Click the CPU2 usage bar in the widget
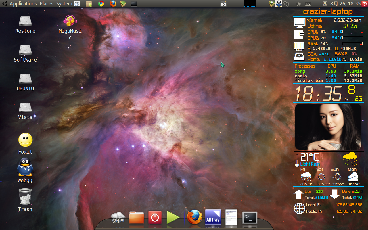This screenshot has width=368, height=230. pyautogui.click(x=352, y=38)
